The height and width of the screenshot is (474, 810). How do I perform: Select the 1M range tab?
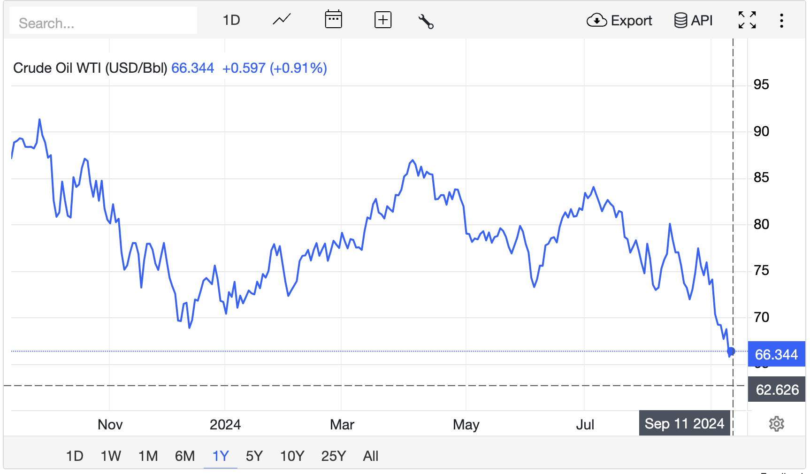click(x=148, y=456)
